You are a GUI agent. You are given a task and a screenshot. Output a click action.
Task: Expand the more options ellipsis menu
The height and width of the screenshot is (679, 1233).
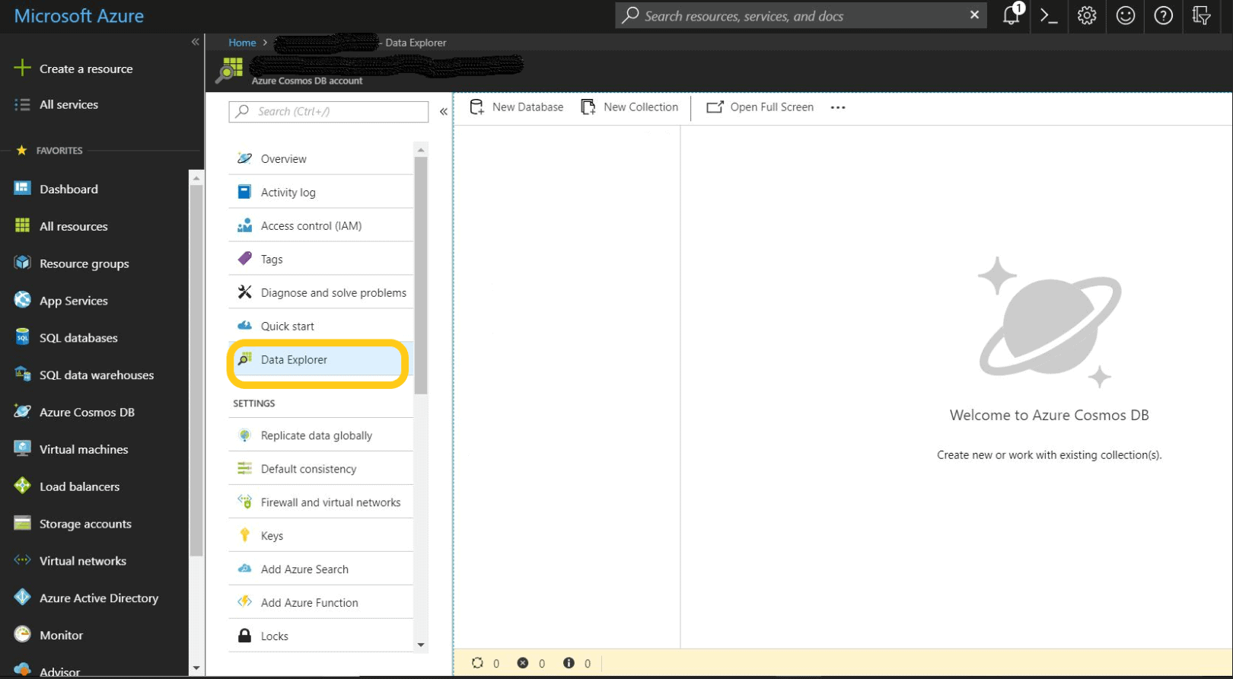coord(838,108)
